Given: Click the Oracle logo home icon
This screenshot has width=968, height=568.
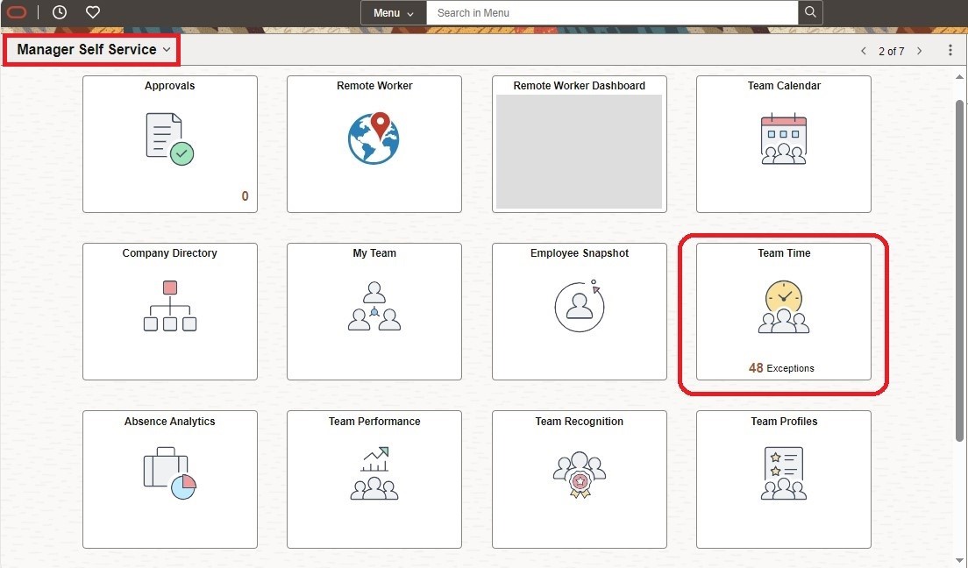Looking at the screenshot, I should tap(17, 12).
